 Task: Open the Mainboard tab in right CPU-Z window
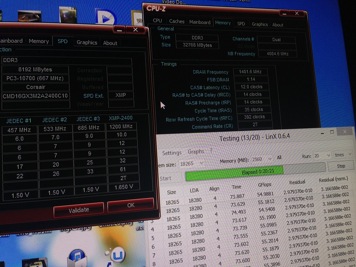point(200,22)
